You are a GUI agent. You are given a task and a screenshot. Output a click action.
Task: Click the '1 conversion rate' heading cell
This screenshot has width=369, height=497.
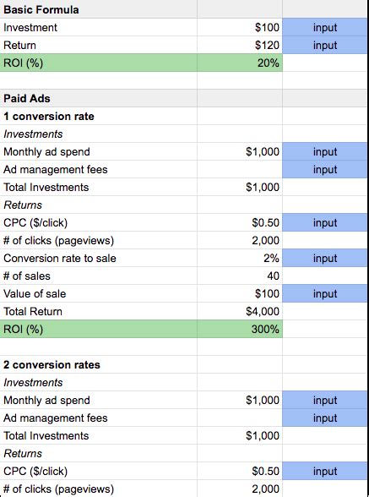(98, 116)
